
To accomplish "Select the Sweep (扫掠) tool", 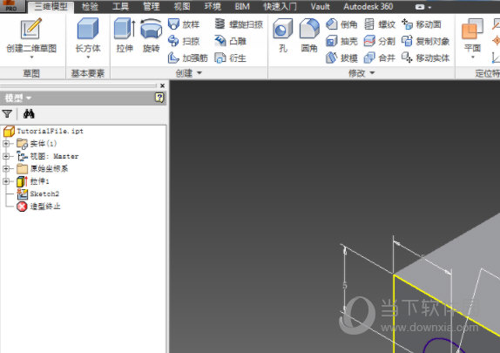I will [184, 41].
